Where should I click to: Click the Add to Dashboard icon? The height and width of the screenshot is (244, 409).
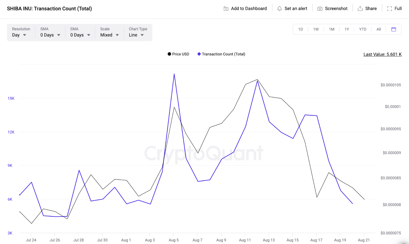coord(226,9)
